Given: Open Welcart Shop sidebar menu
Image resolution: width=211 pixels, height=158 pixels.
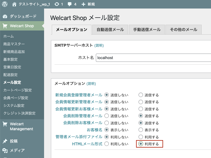Looking at the screenshot, I should pyautogui.click(x=22, y=26).
